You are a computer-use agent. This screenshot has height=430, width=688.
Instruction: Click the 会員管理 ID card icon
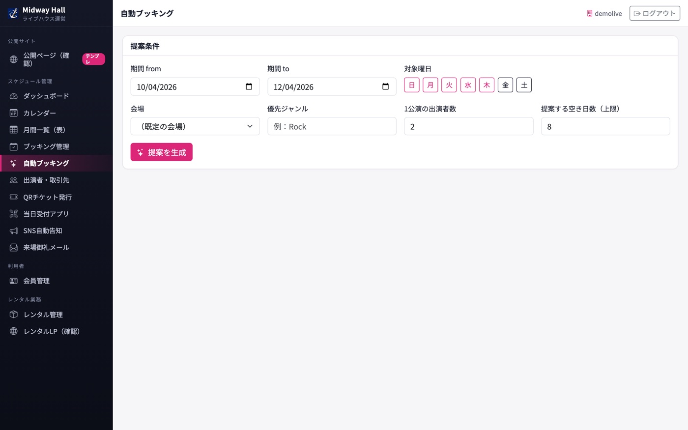14,281
